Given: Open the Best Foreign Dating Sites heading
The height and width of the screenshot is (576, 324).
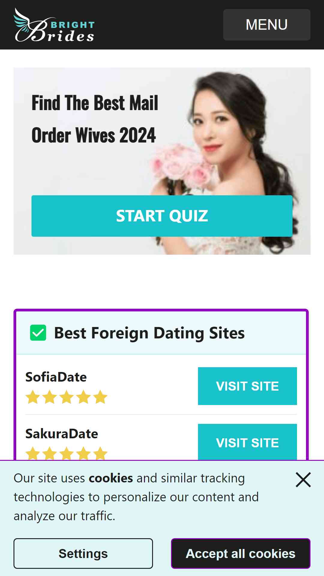Looking at the screenshot, I should [x=149, y=333].
